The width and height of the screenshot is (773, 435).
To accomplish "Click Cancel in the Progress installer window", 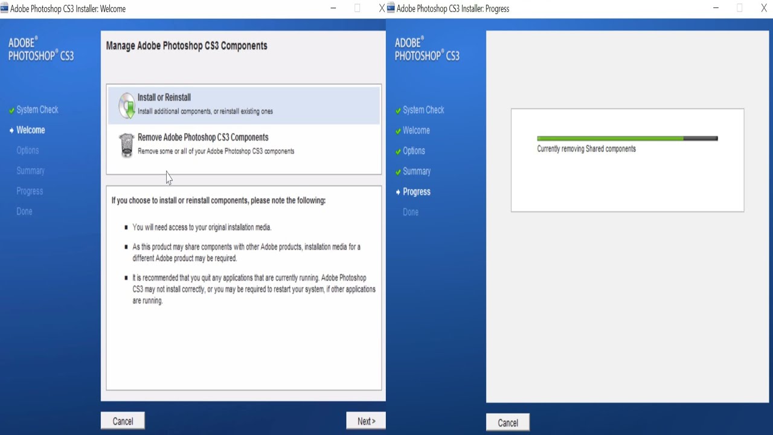I will pyautogui.click(x=508, y=422).
